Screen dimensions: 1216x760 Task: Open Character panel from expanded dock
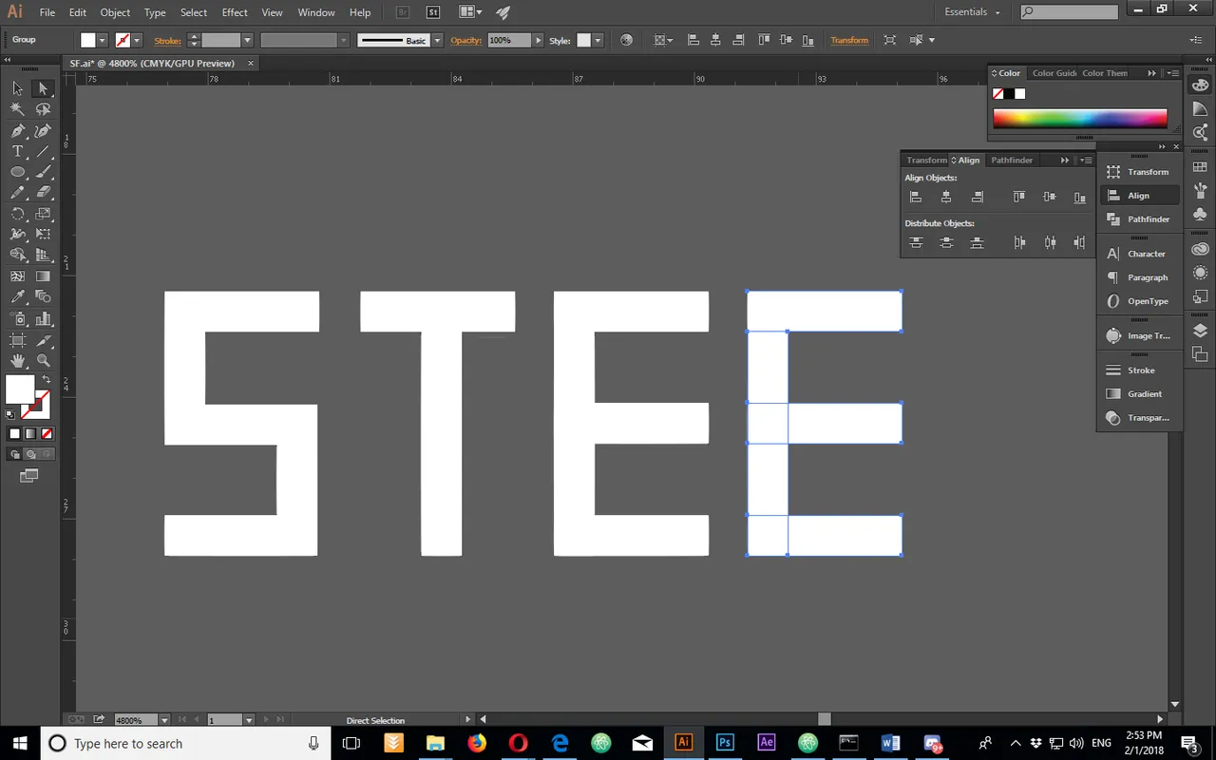coord(1140,254)
